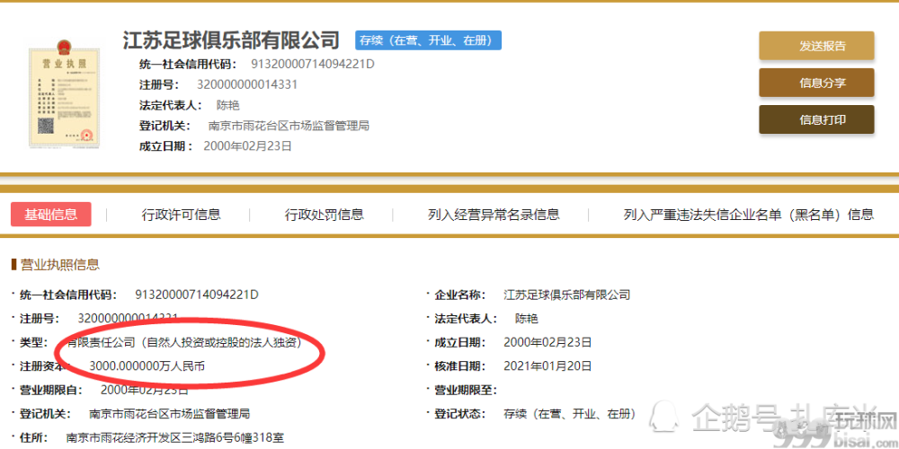Open the 行政处罚信息 tab
Screen dimensions: 899x449
pos(325,215)
